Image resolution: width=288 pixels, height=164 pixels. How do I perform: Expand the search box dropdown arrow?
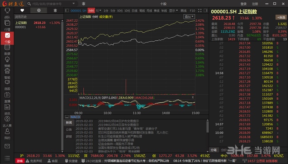click(x=74, y=4)
